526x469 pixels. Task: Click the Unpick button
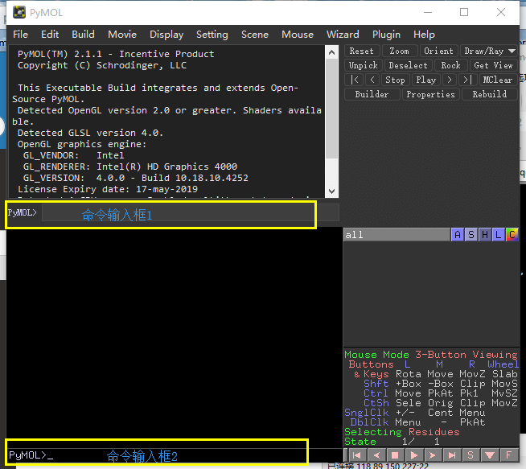364,65
